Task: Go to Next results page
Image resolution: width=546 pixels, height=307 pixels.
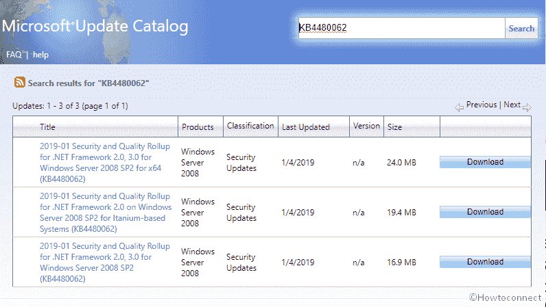Action: pos(512,105)
